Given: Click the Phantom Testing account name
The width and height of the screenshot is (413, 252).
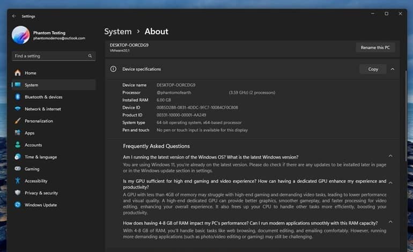Looking at the screenshot, I should (49, 33).
